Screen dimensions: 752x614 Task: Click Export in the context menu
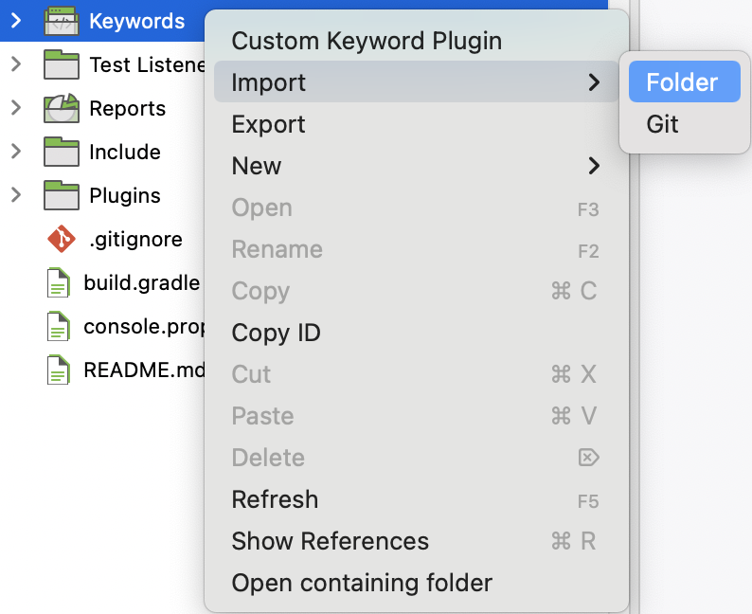pos(268,124)
